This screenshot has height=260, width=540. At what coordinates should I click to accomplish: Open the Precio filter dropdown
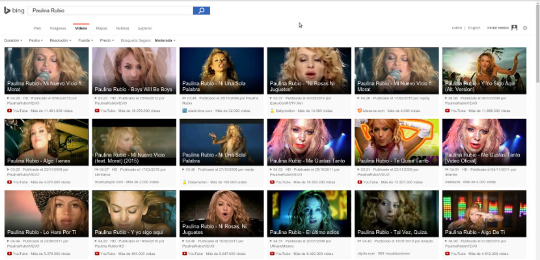107,40
